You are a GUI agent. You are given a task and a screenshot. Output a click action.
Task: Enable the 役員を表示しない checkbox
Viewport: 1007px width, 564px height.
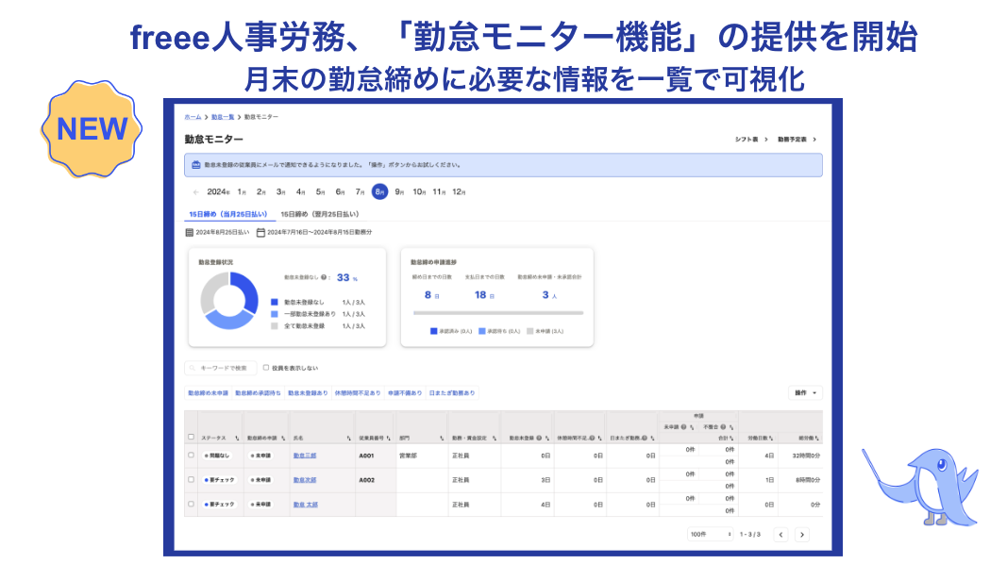[266, 367]
